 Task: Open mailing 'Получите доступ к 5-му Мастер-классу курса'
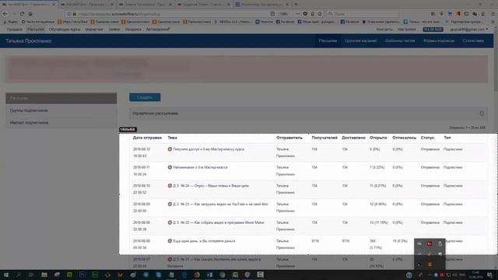tap(209, 149)
